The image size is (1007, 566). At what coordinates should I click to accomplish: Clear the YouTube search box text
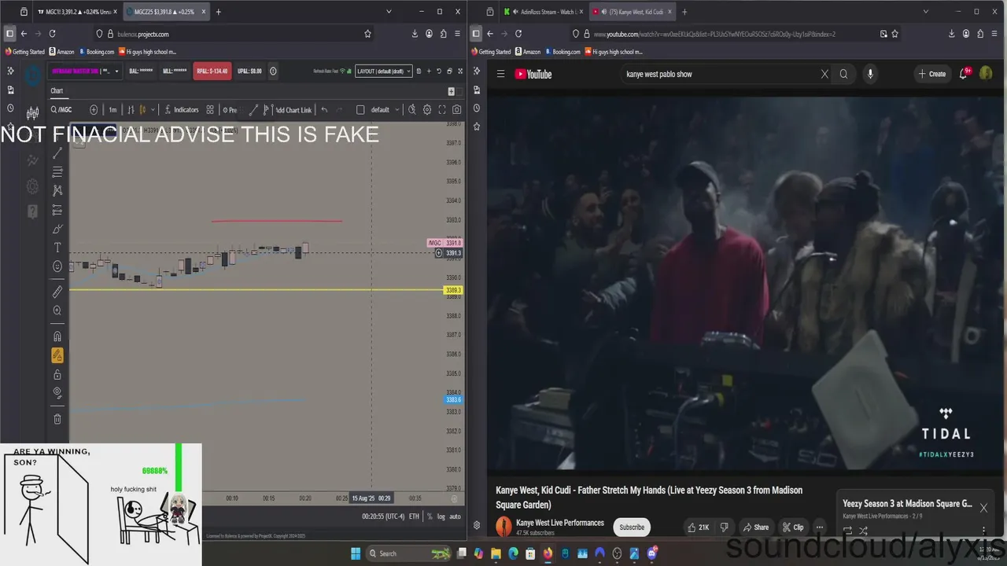point(824,74)
